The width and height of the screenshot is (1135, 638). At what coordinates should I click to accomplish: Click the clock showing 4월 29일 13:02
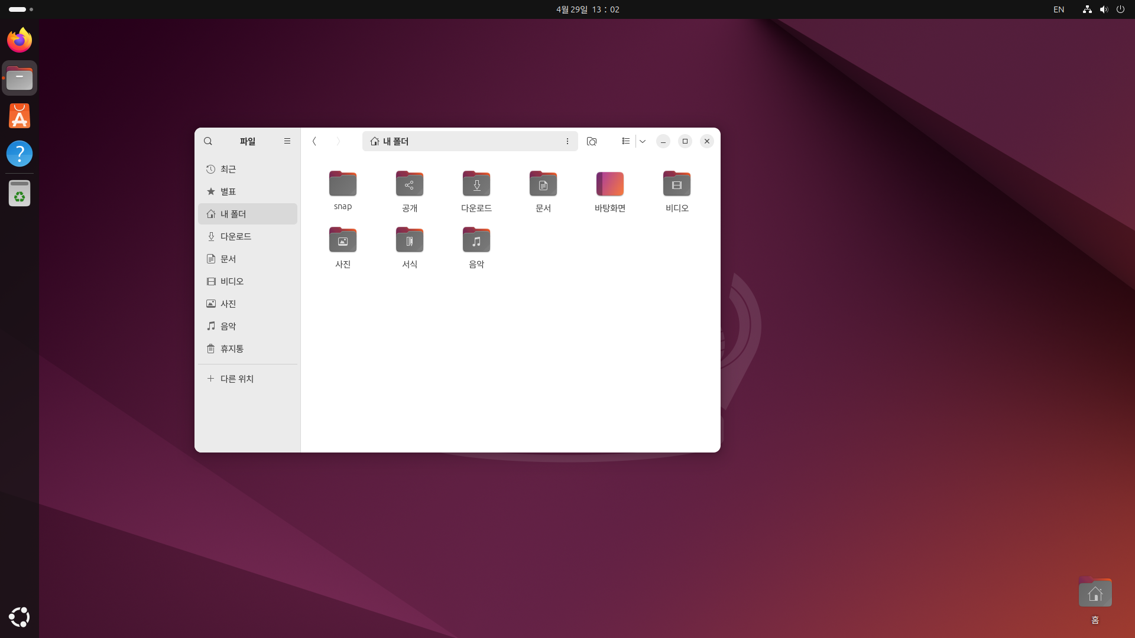coord(588,9)
